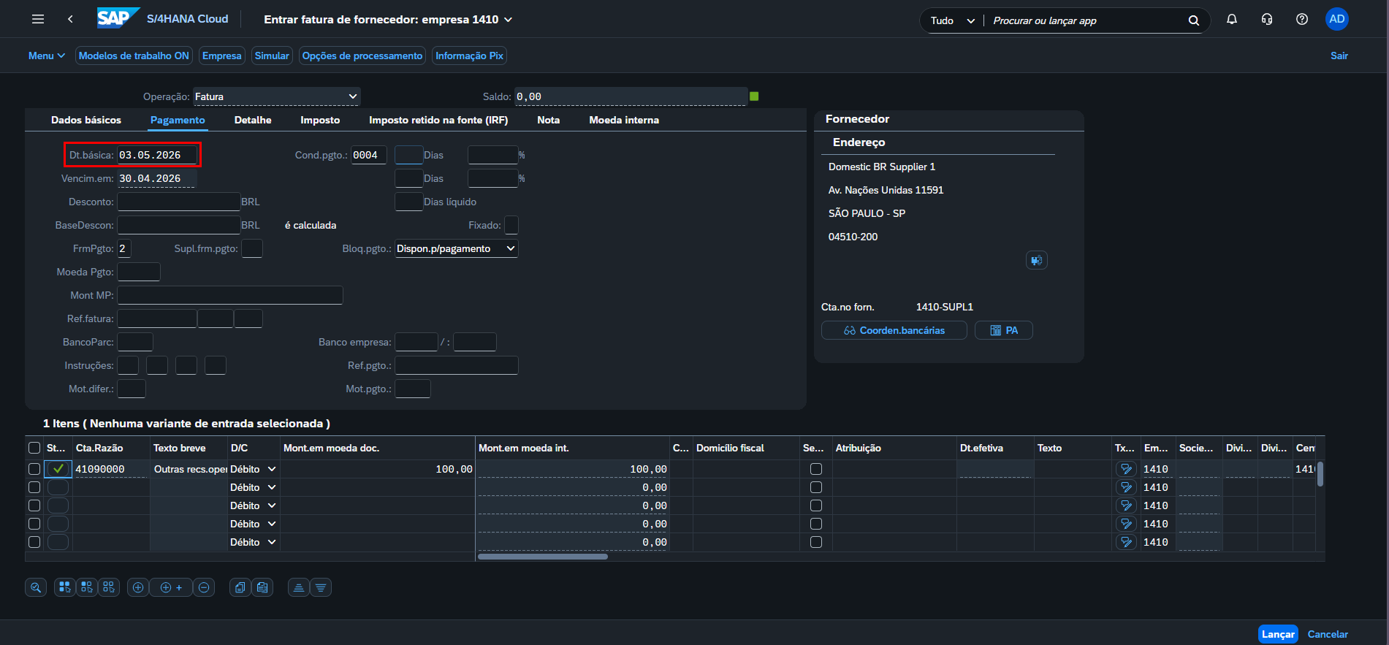Switch to the Dados básicos tab
The width and height of the screenshot is (1389, 645).
(x=86, y=120)
